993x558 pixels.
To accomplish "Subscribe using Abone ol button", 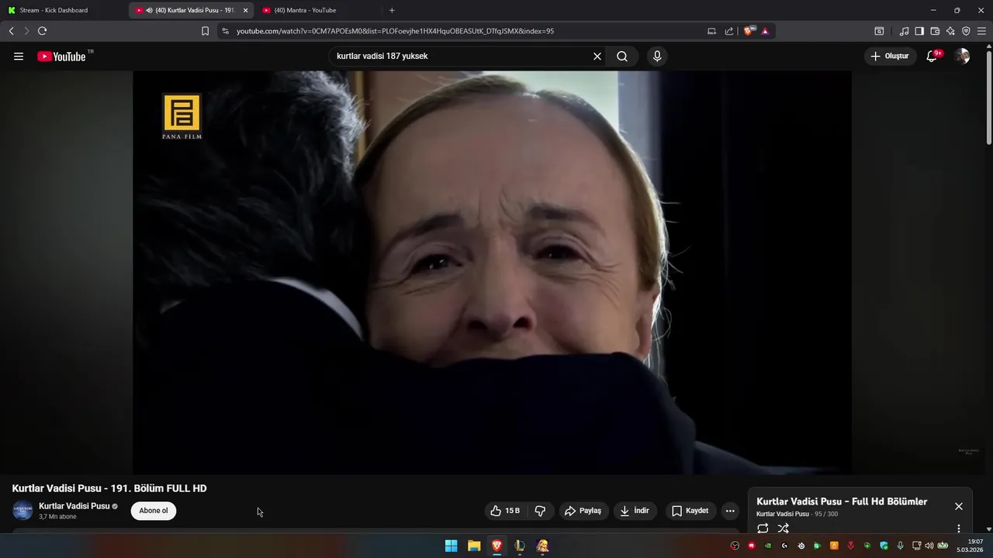I will tap(154, 511).
